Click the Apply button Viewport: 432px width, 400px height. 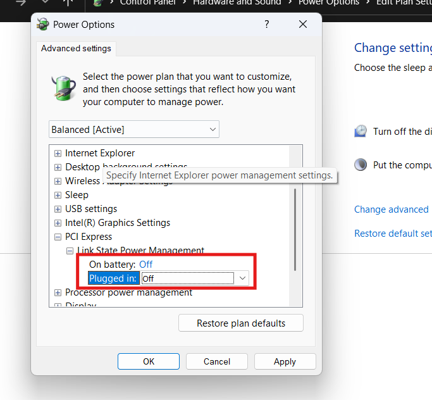[285, 361]
